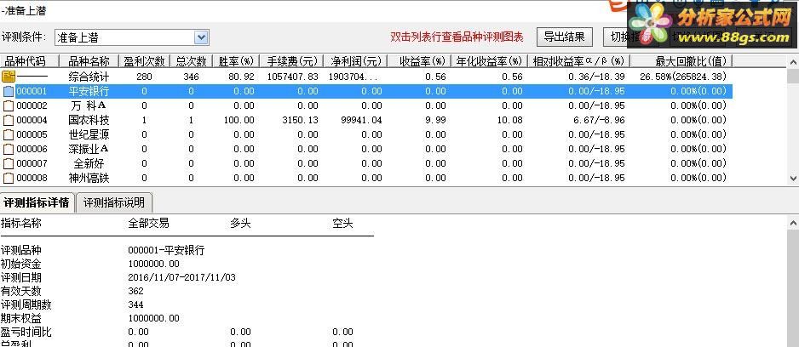Click the win rate value 80.92
The image size is (799, 347).
tap(242, 77)
